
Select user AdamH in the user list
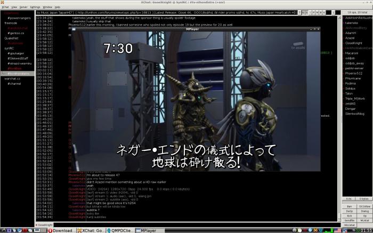[351, 33]
